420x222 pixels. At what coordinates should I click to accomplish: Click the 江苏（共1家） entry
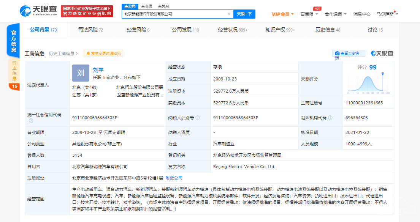(85, 95)
